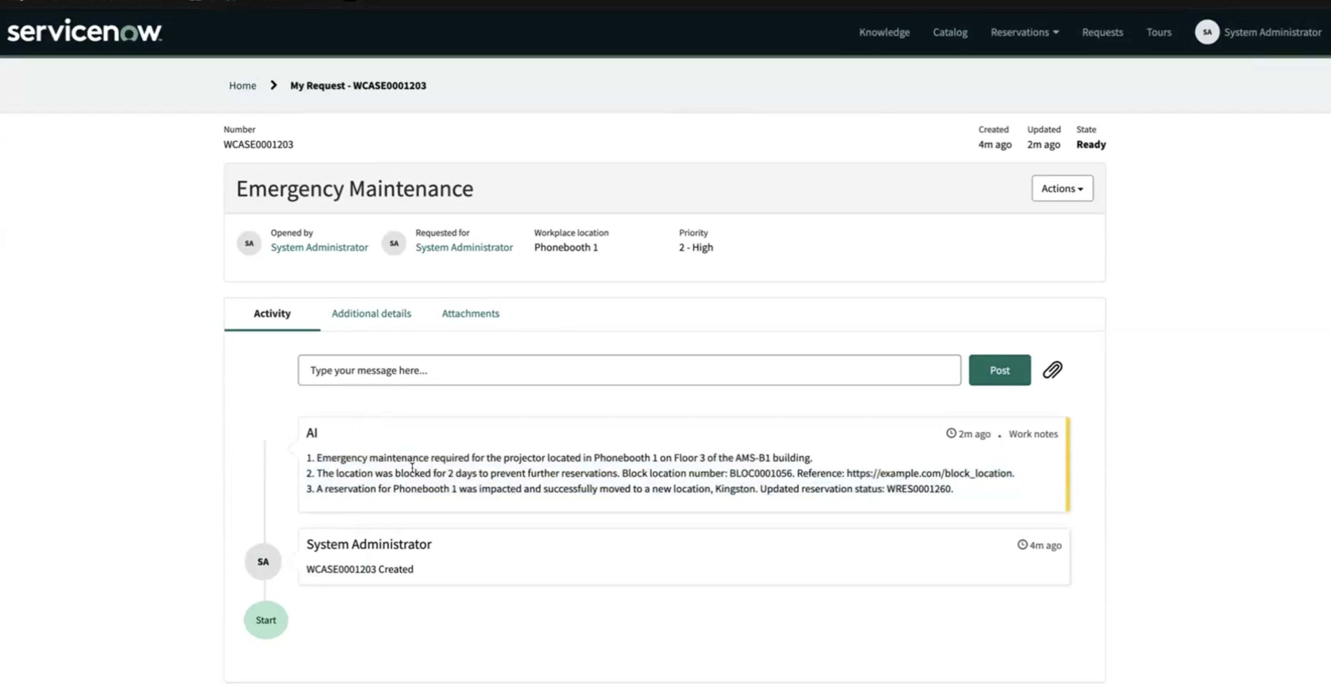
Task: Open the Catalog menu item
Action: click(x=950, y=32)
